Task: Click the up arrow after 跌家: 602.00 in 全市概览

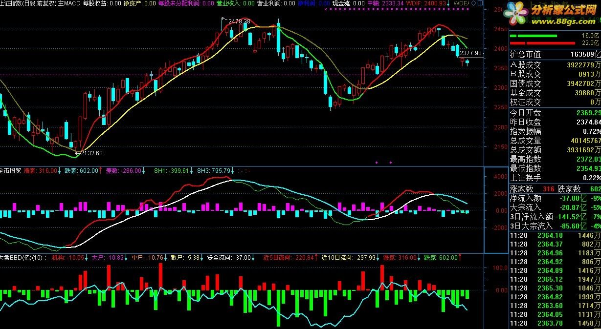Action: 101,170
